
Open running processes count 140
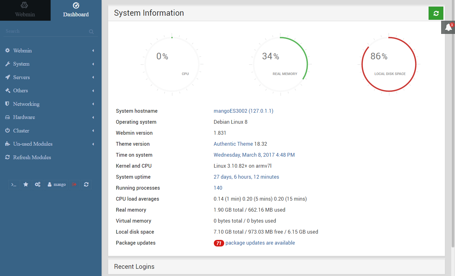pos(218,188)
